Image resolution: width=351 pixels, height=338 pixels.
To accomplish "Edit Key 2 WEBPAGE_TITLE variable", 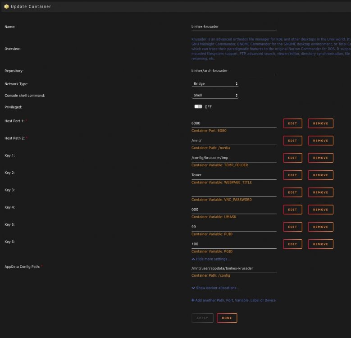I will (x=292, y=175).
